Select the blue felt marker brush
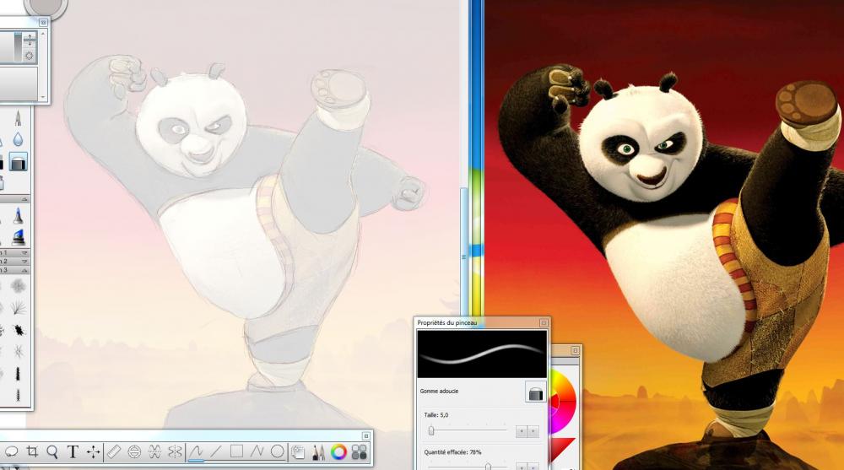The image size is (844, 470). pyautogui.click(x=18, y=216)
